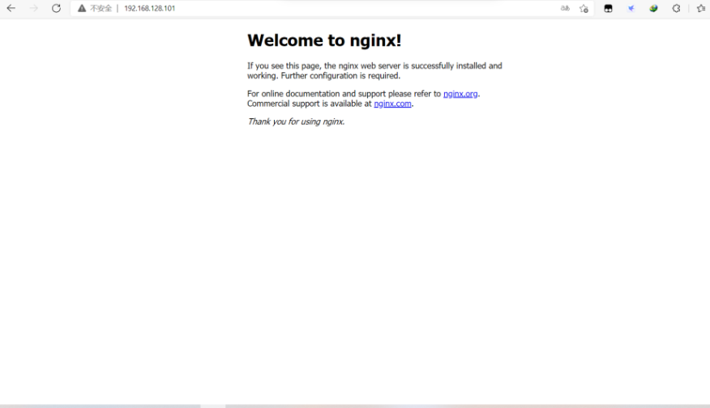Open the black square extension icon
Viewport: 710px width, 408px height.
(x=608, y=8)
